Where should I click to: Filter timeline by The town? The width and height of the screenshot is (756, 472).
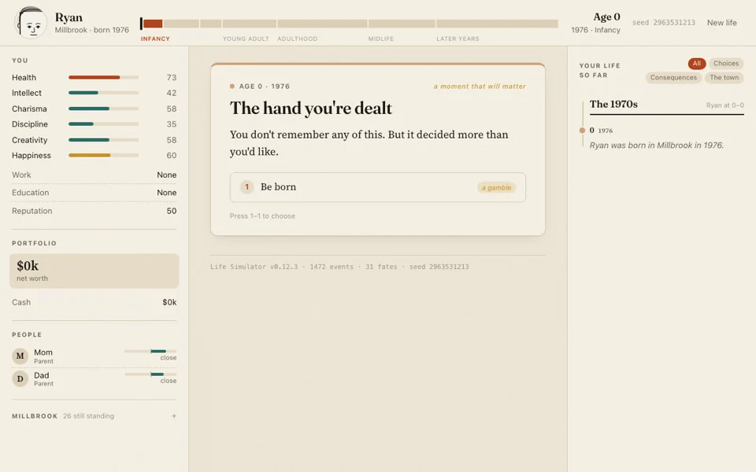tap(724, 77)
